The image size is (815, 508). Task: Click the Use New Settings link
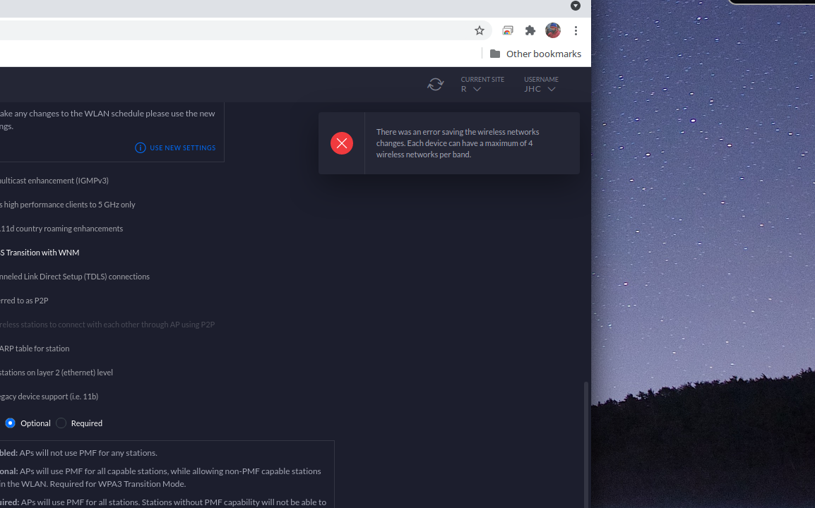182,148
